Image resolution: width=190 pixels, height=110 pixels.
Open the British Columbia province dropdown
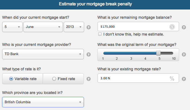pyautogui.click(x=43, y=102)
